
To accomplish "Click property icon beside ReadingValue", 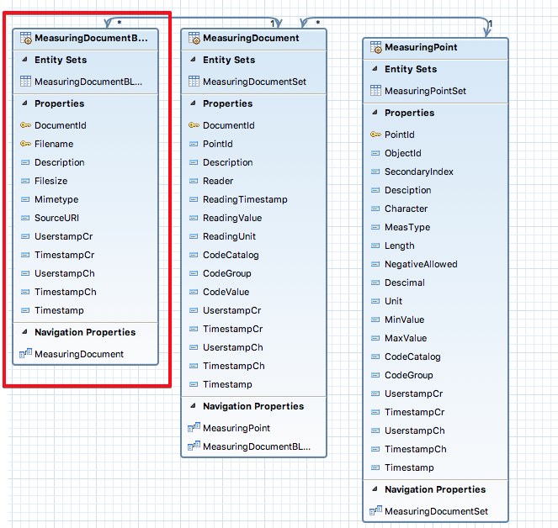I will click(x=194, y=218).
